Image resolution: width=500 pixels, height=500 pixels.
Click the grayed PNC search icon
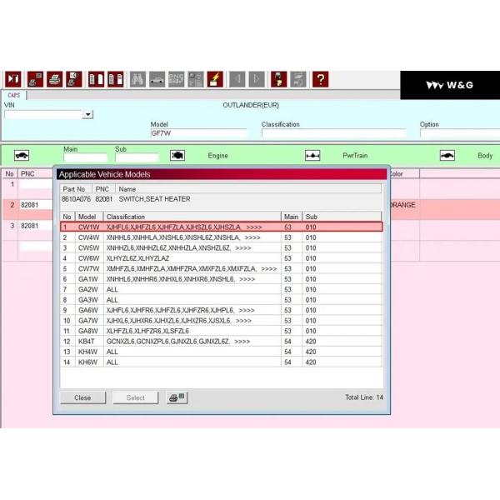tap(177, 79)
